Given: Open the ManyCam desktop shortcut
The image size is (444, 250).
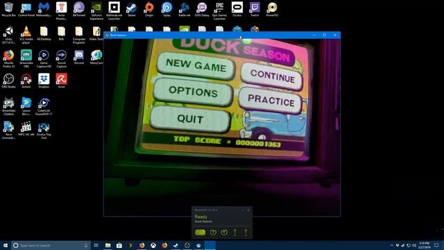Looking at the screenshot, I should coord(96,57).
